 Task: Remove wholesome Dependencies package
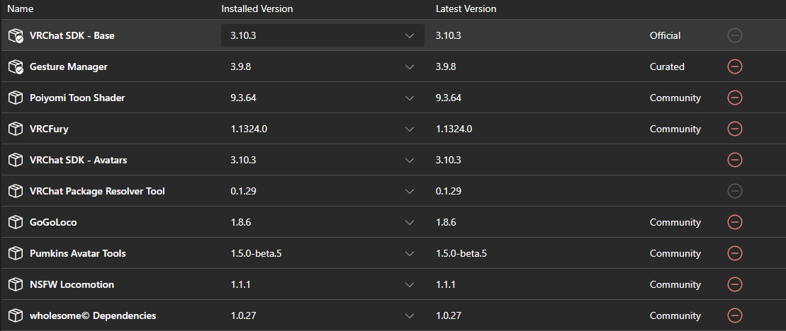[x=734, y=315]
